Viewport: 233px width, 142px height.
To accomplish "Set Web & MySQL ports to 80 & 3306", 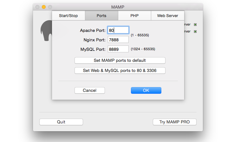I will 120,71.
